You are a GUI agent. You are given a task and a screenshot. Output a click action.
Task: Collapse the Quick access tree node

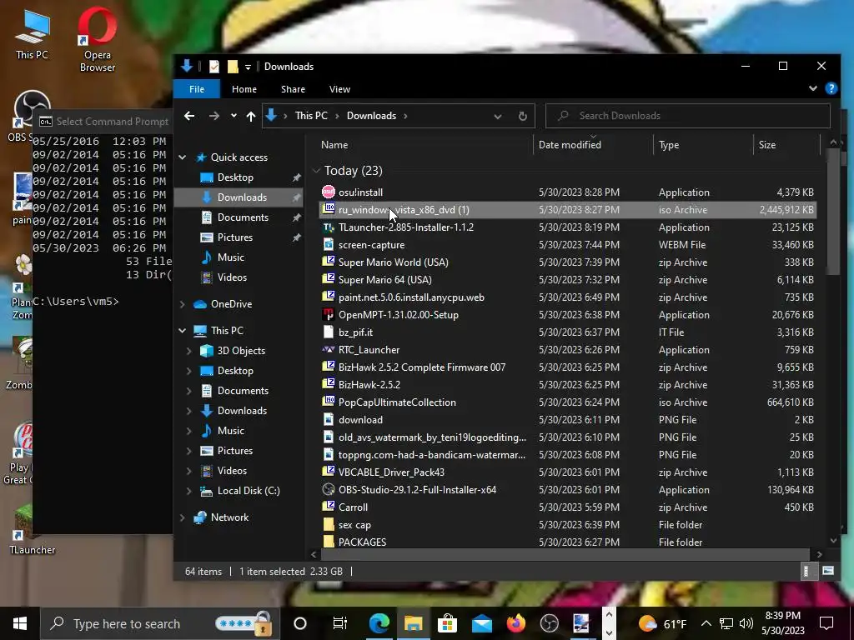pos(183,157)
